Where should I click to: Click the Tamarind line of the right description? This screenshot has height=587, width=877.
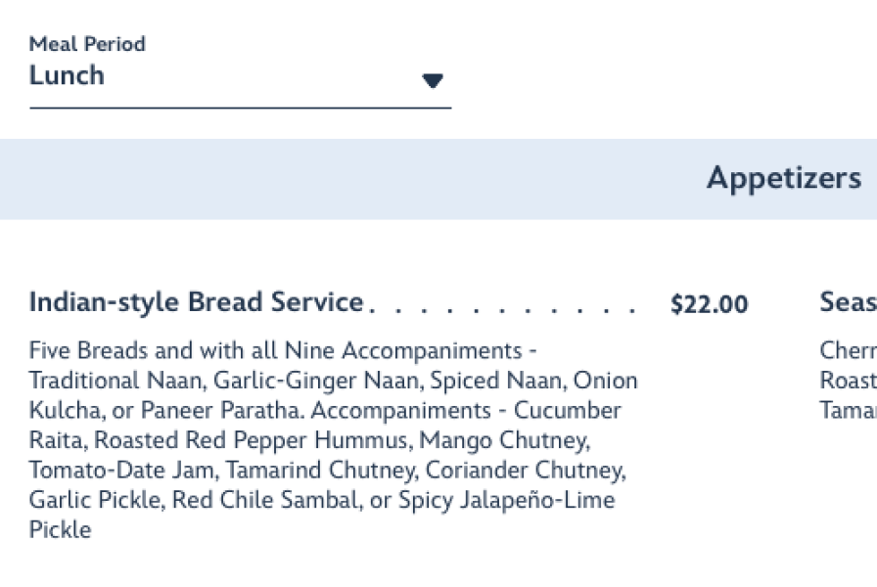[846, 411]
